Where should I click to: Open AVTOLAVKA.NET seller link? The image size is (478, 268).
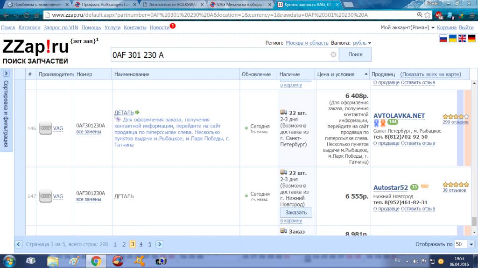(x=399, y=116)
